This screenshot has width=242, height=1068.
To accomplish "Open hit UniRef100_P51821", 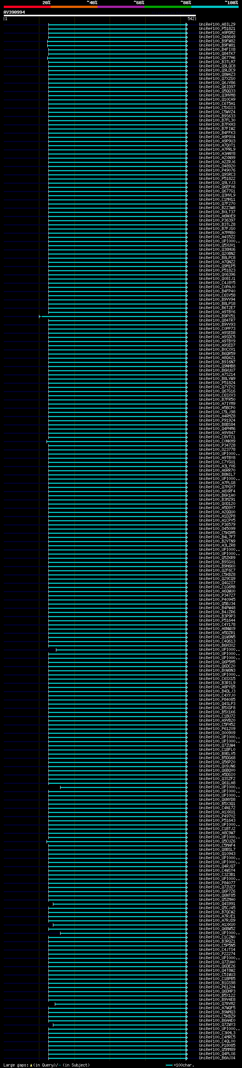I will (217, 29).
